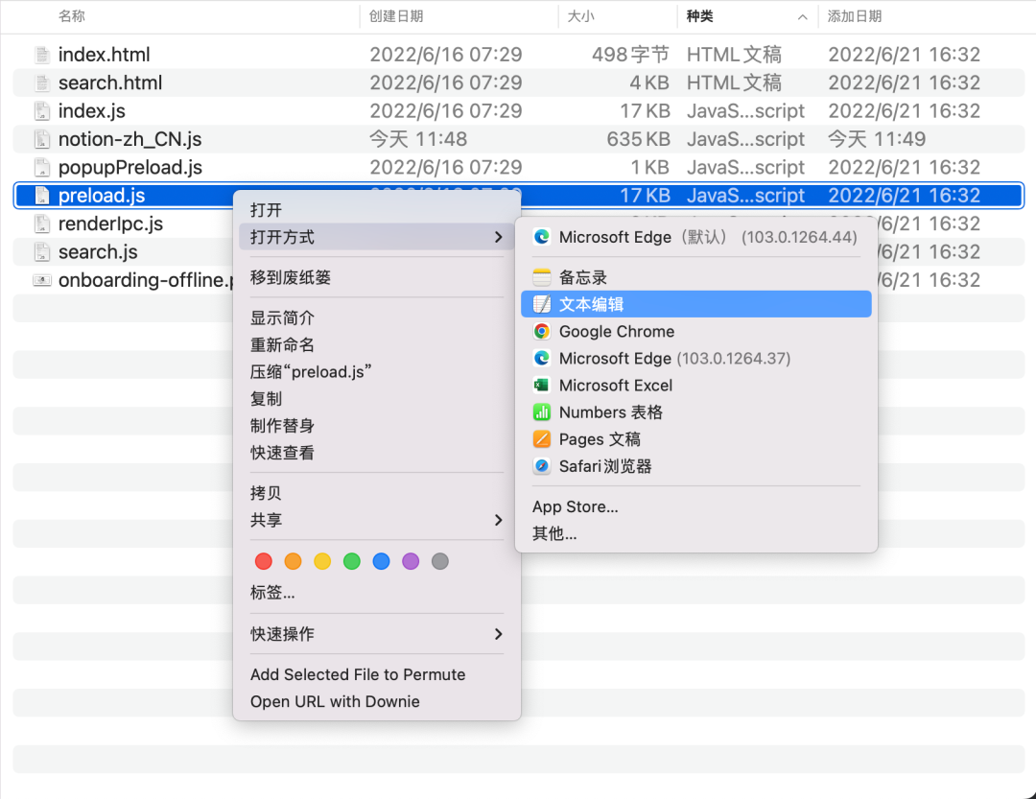Select the index.html file name
1036x799 pixels.
tap(104, 54)
